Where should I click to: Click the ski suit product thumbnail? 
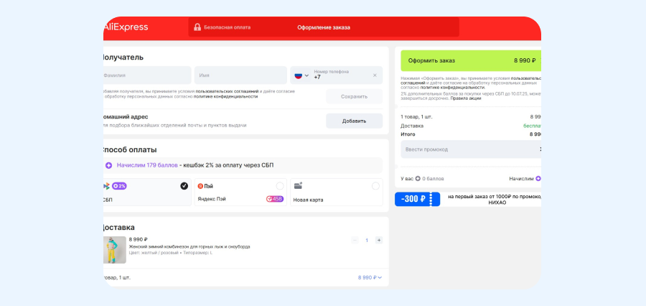click(x=115, y=250)
